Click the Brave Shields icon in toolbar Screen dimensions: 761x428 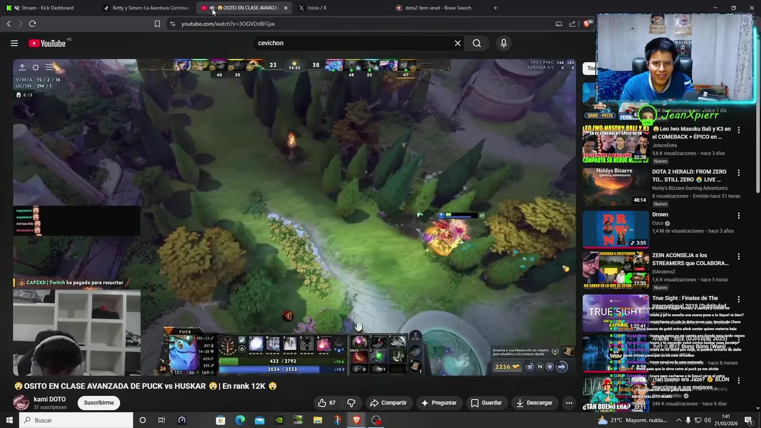(x=587, y=24)
